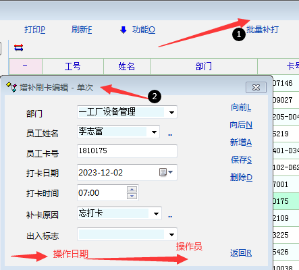Select the highlighted green row ending 0175
This screenshot has height=270, width=299.
[286, 201]
